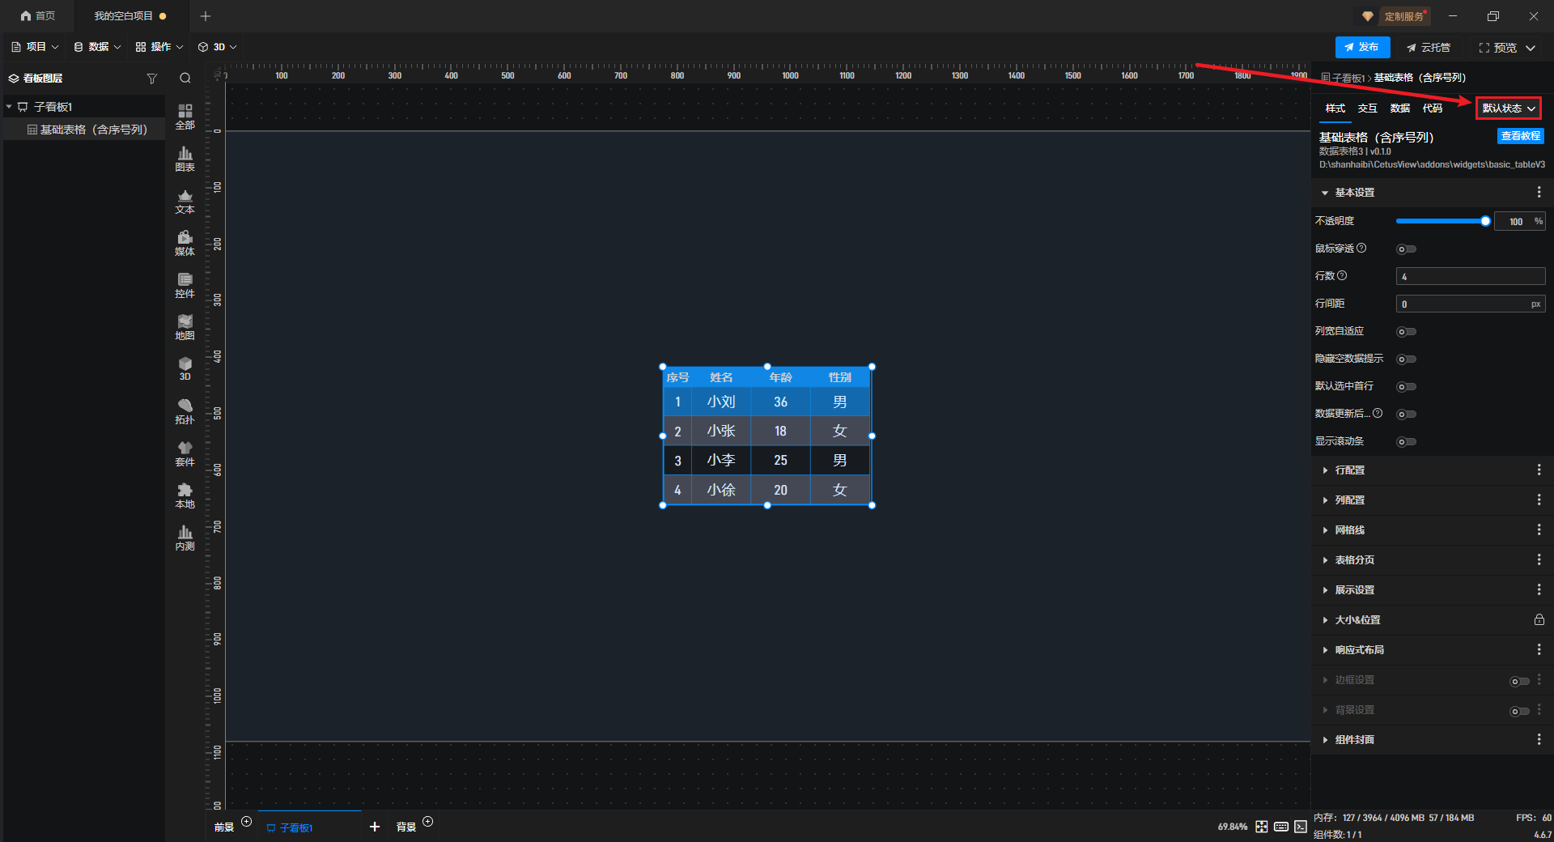
Task: Toggle the 鼠标穿透 switch
Action: pyautogui.click(x=1406, y=249)
